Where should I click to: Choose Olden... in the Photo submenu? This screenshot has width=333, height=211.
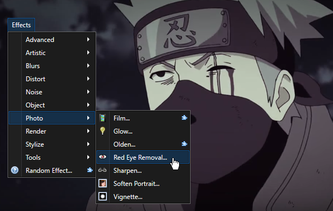pos(143,144)
